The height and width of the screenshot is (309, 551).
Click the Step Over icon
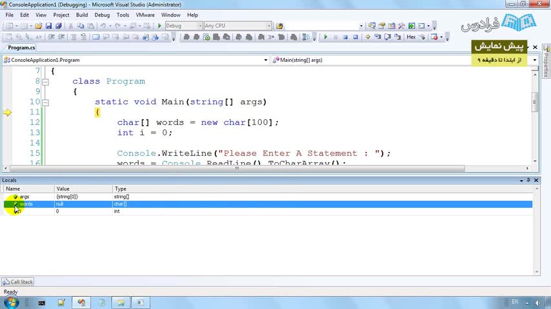(x=387, y=37)
